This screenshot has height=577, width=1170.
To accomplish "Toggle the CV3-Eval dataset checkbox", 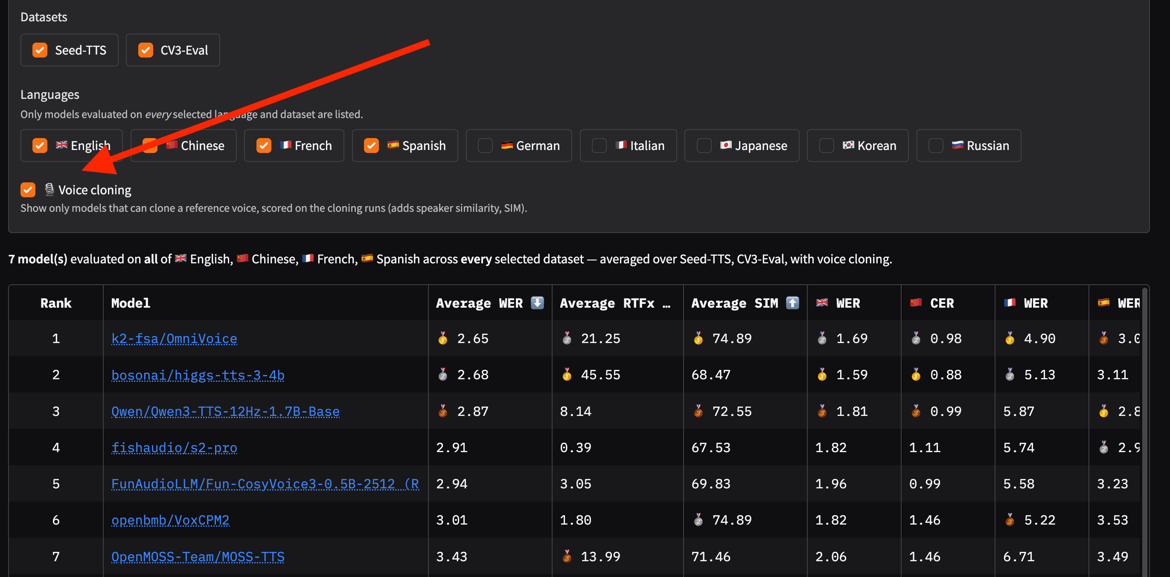I will point(146,50).
